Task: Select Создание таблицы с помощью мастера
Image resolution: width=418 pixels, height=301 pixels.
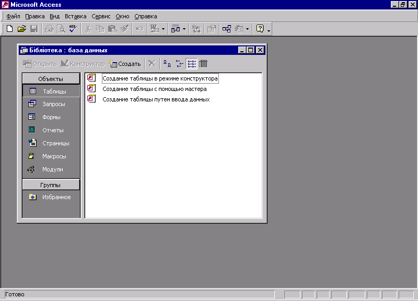Action: pos(155,89)
